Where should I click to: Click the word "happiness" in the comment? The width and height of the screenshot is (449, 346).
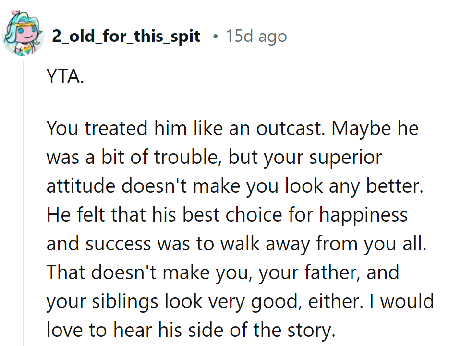click(x=364, y=215)
